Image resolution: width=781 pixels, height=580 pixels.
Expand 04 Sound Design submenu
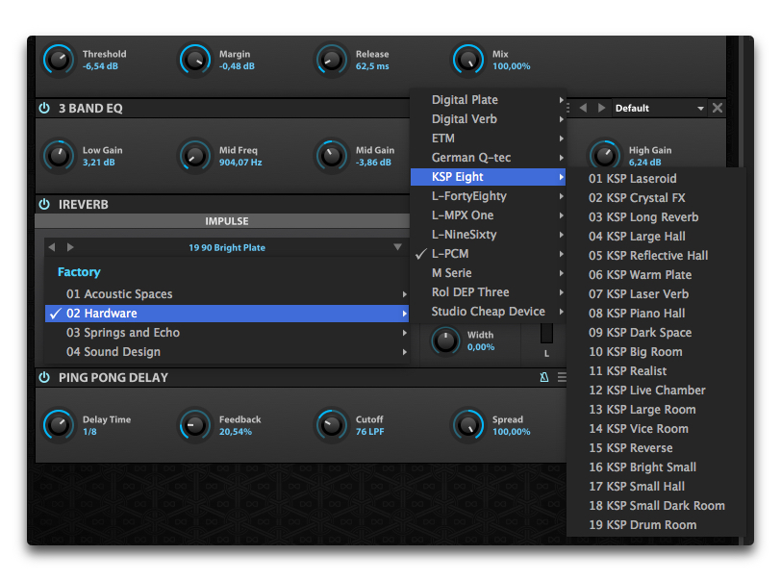pyautogui.click(x=227, y=352)
